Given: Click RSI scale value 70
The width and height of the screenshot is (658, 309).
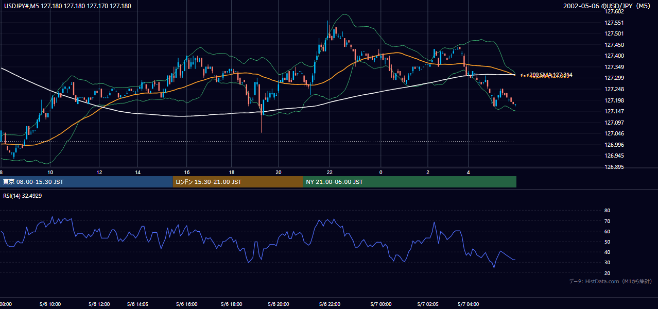Looking at the screenshot, I should point(607,221).
